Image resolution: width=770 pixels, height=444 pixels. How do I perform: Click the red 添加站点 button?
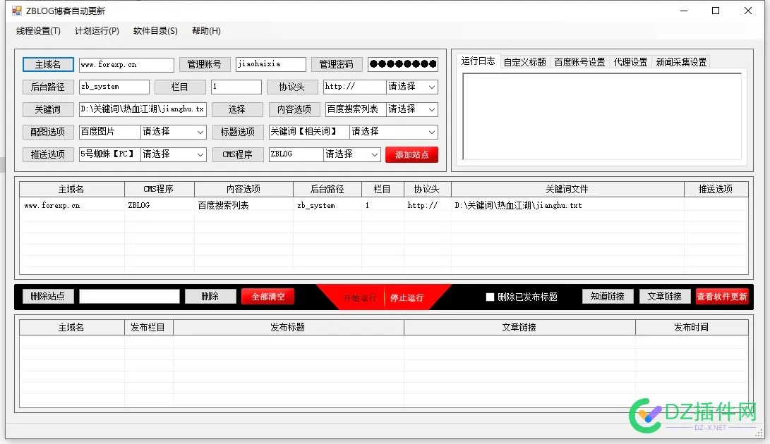point(411,154)
